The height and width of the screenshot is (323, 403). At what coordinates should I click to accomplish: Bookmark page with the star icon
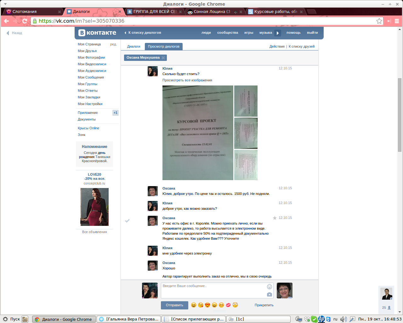[x=379, y=21]
